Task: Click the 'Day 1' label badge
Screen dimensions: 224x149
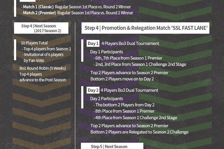Action: tap(93, 44)
